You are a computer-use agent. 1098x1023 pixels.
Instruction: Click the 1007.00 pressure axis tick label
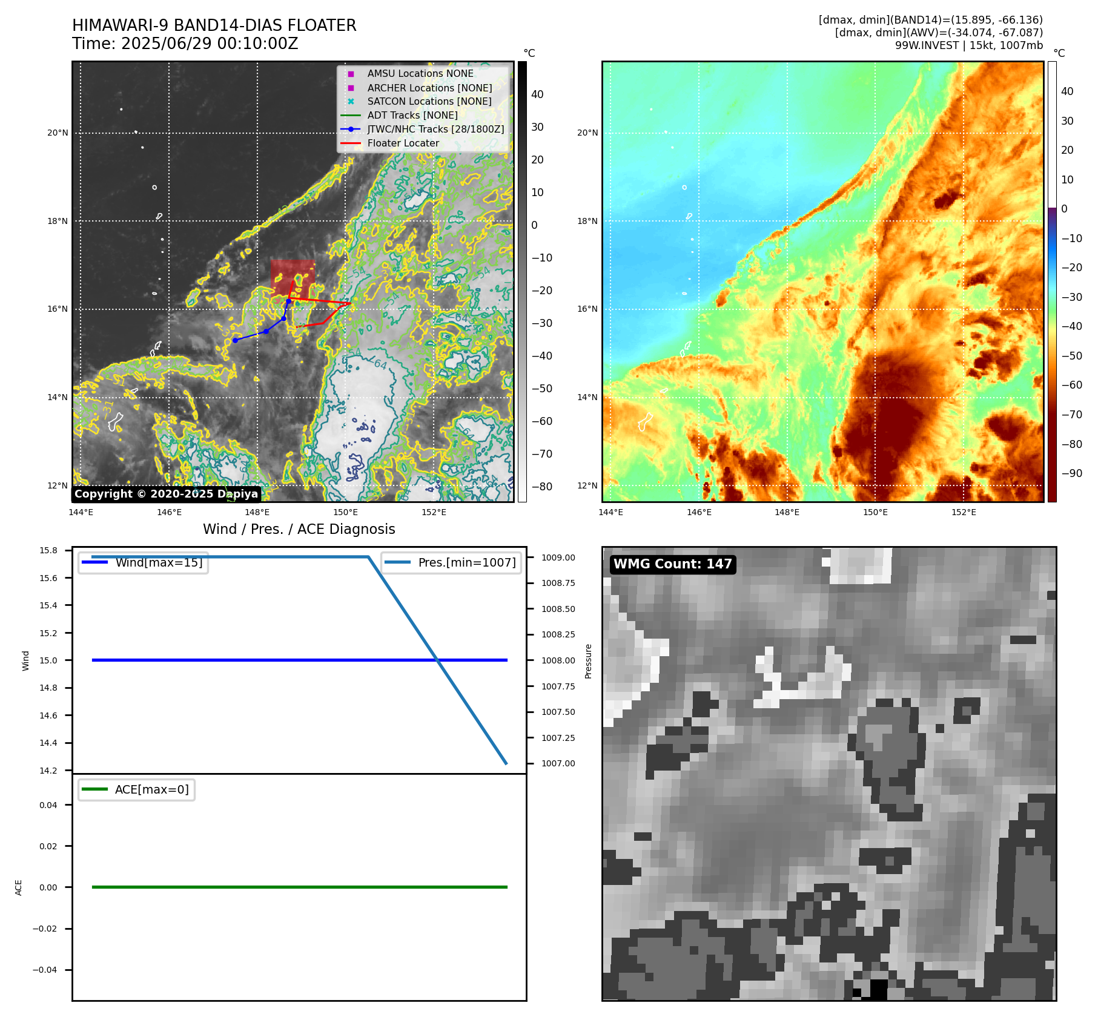558,763
